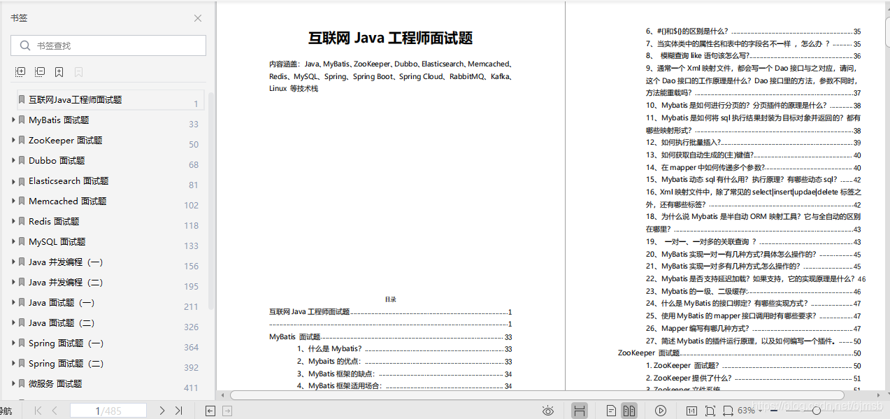Click the horizontal scrollbar left arrow
Screen dimensions: 890x419
(x=224, y=395)
